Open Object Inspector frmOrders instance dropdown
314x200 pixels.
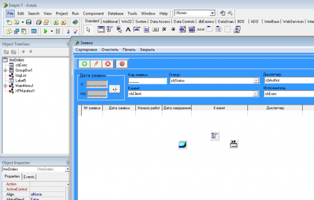point(67,169)
